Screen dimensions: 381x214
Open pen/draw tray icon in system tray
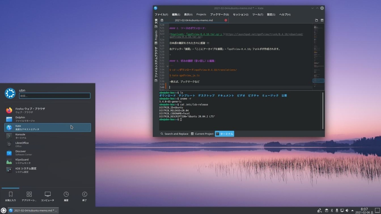pyautogui.click(x=320, y=210)
